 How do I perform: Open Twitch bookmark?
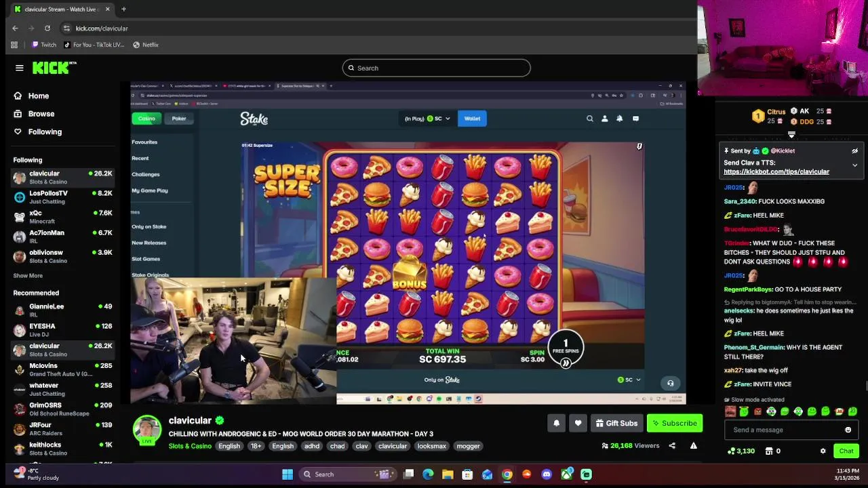[x=43, y=45]
